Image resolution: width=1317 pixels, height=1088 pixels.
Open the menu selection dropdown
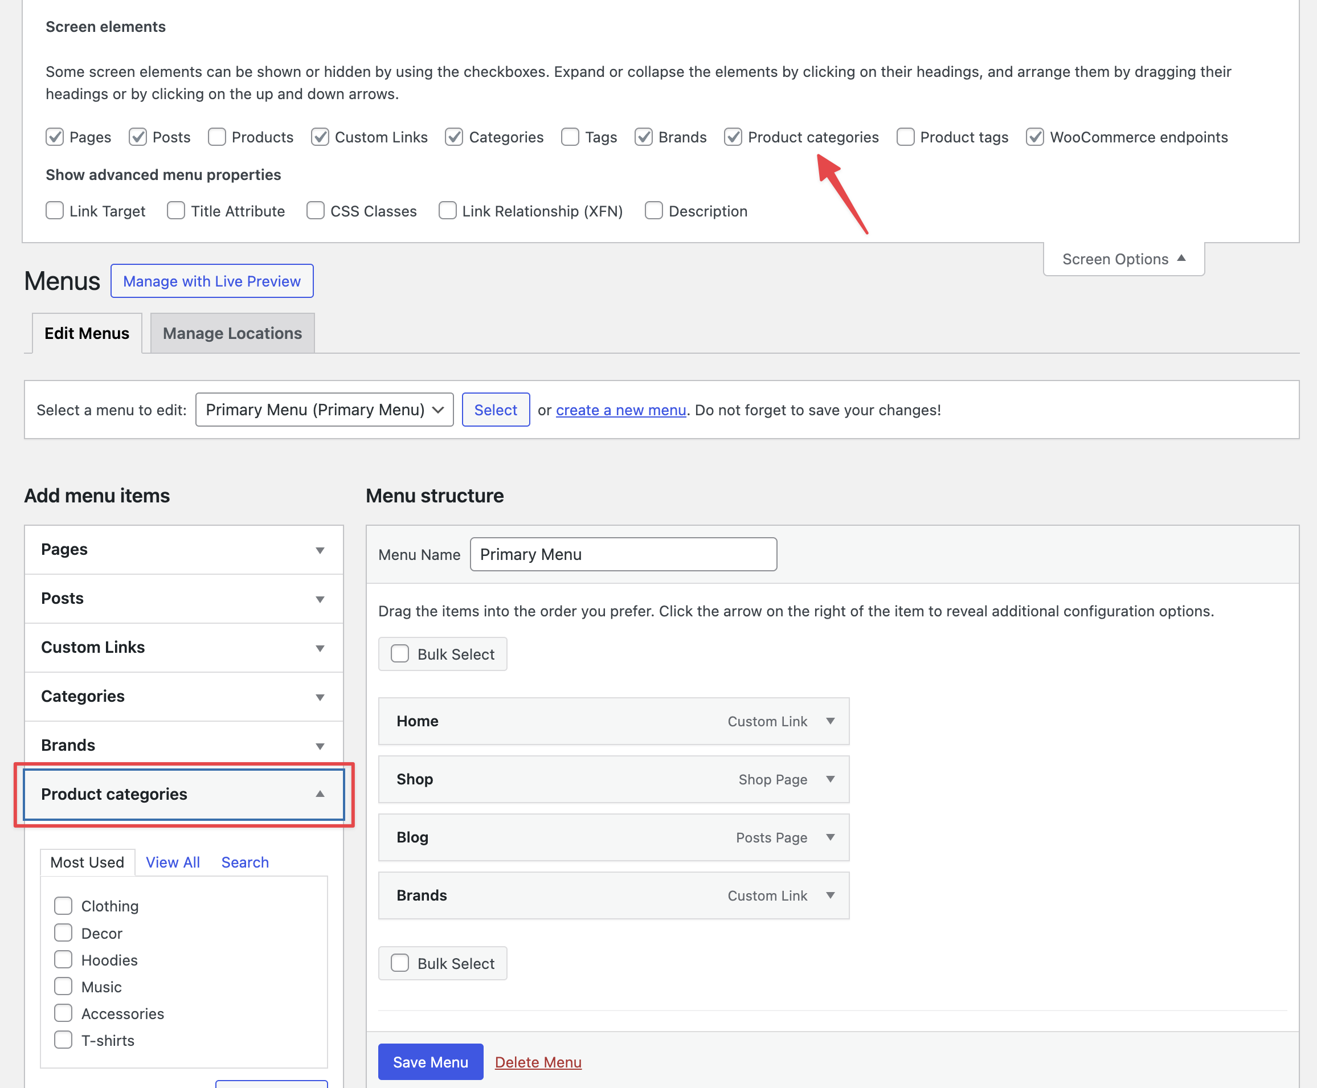coord(324,409)
